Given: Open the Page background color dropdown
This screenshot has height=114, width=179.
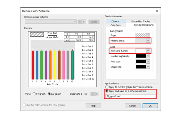Looking at the screenshot, I should pyautogui.click(x=148, y=35).
